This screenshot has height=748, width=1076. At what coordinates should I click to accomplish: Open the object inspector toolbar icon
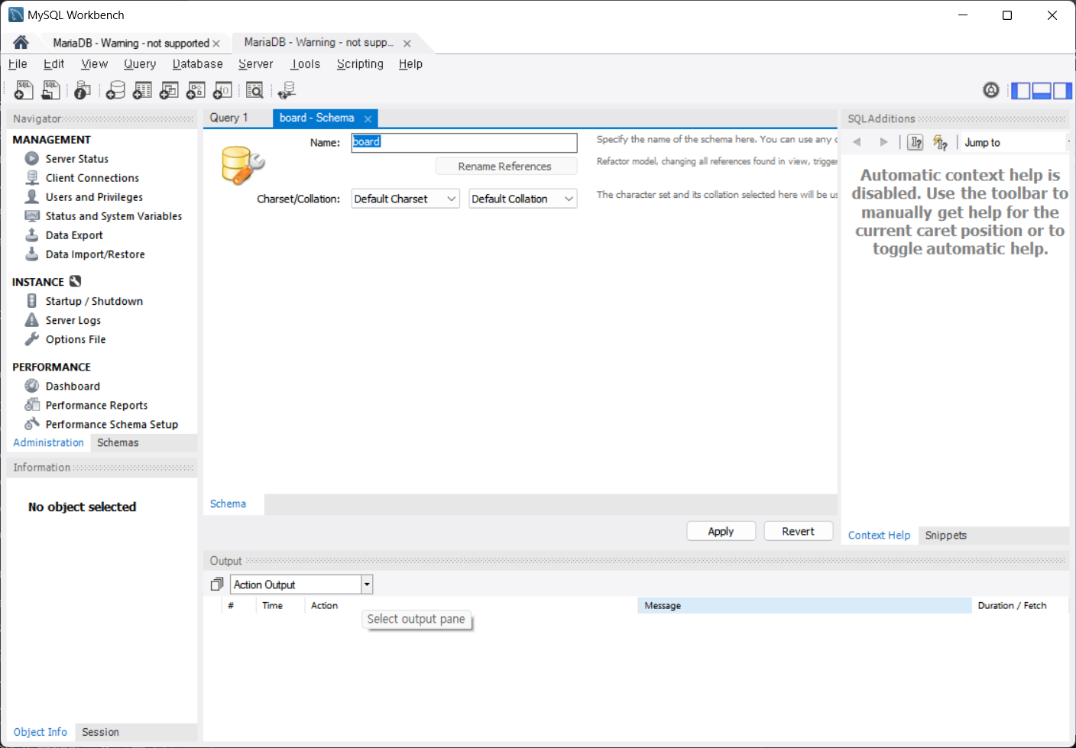(x=83, y=90)
